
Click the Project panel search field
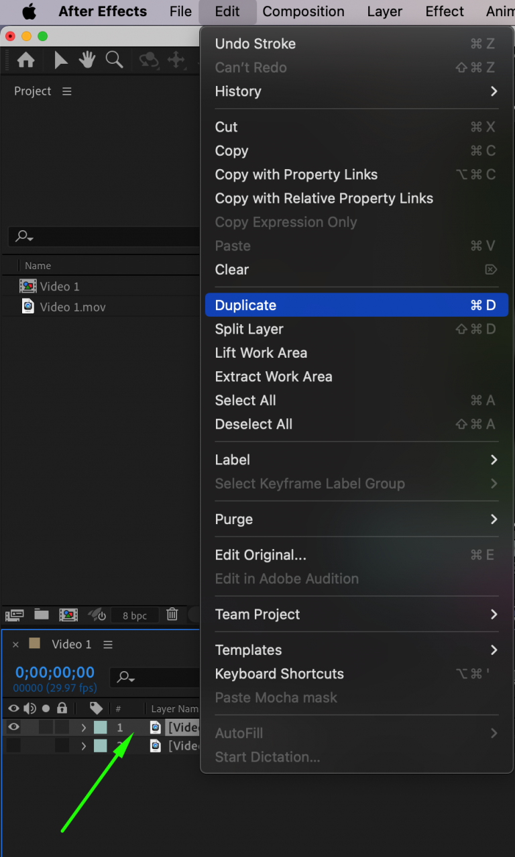pos(101,236)
